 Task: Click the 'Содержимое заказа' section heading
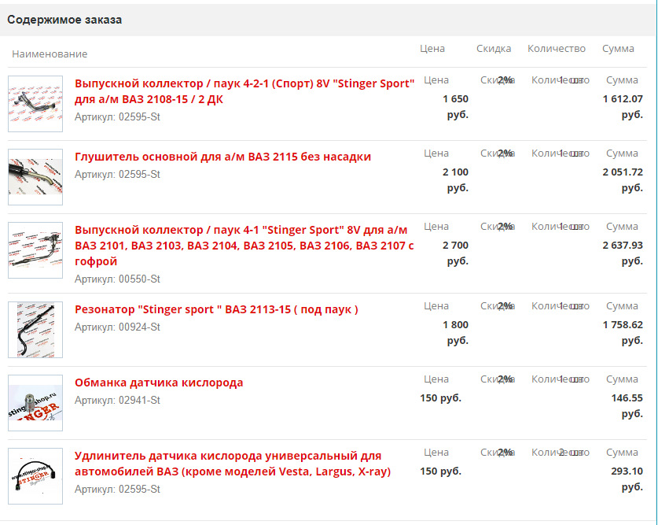pos(64,20)
